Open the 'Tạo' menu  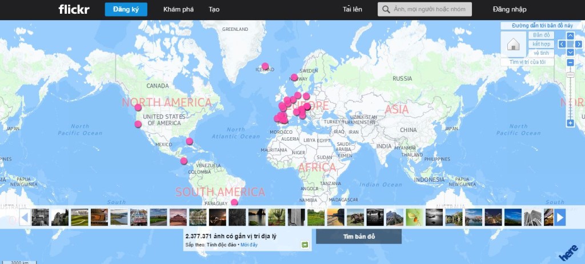click(214, 9)
